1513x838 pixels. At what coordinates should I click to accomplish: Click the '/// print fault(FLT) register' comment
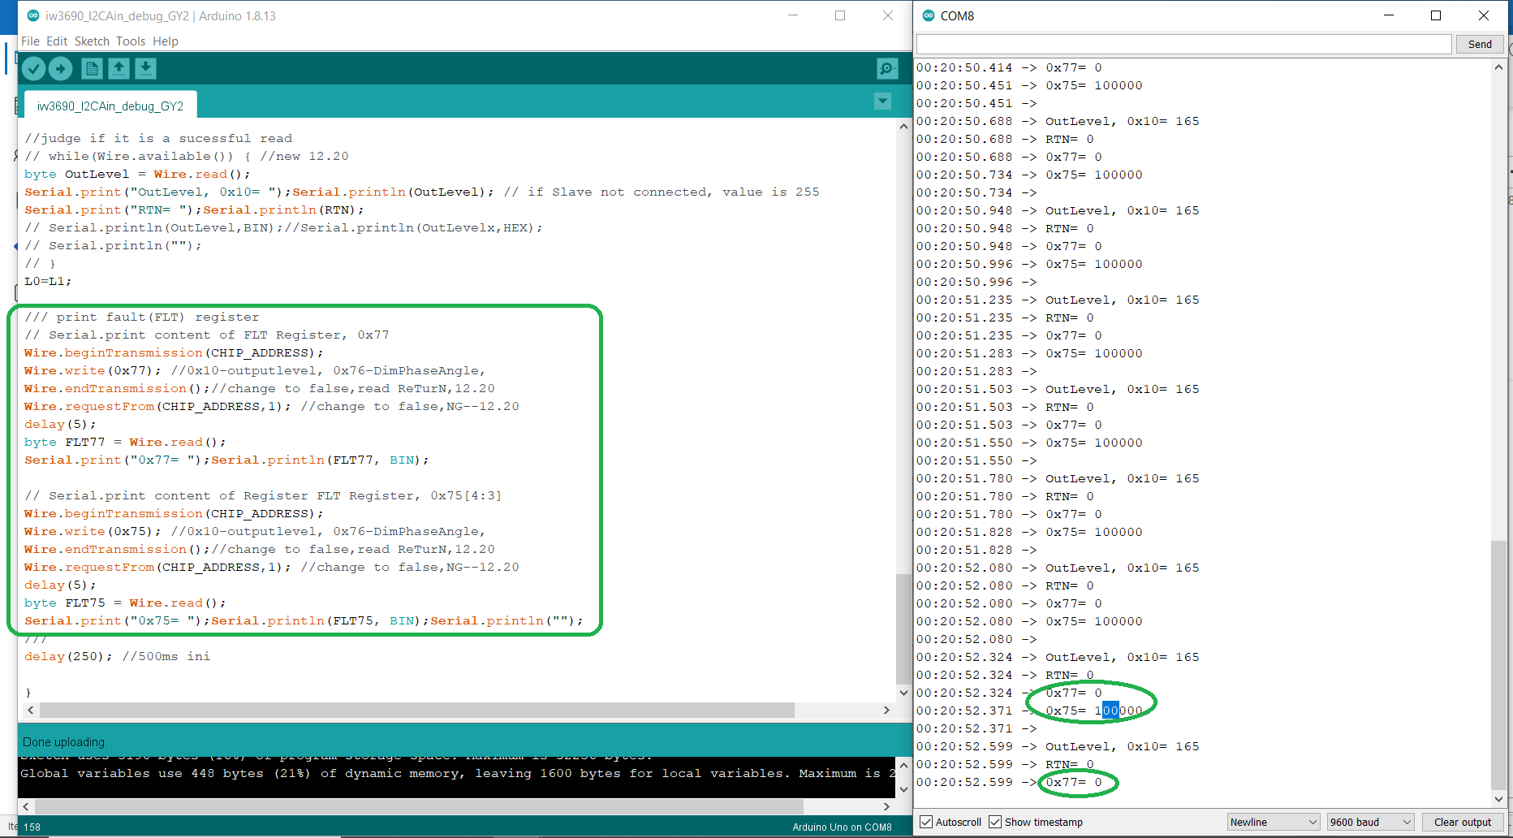[142, 317]
